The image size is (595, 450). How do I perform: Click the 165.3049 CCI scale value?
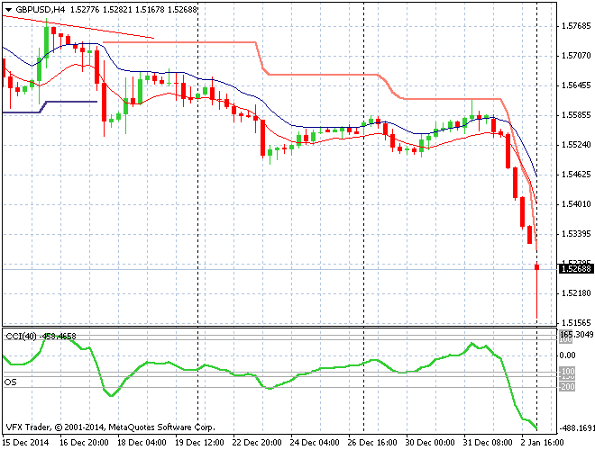point(575,335)
